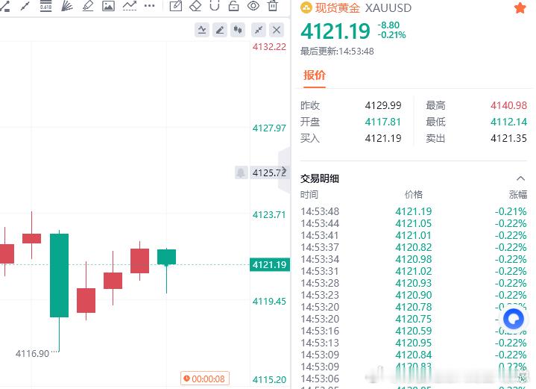Click the 最低 value 4112.14
The height and width of the screenshot is (389, 536).
click(x=508, y=122)
